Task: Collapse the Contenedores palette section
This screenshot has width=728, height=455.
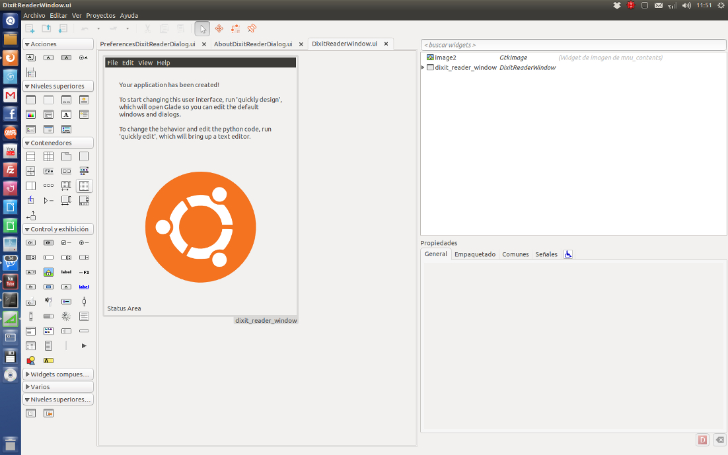Action: (x=58, y=143)
